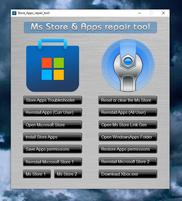This screenshot has height=201, width=182.
Task: Click the Microsoft Store shopping bag logo
Action: click(x=53, y=65)
